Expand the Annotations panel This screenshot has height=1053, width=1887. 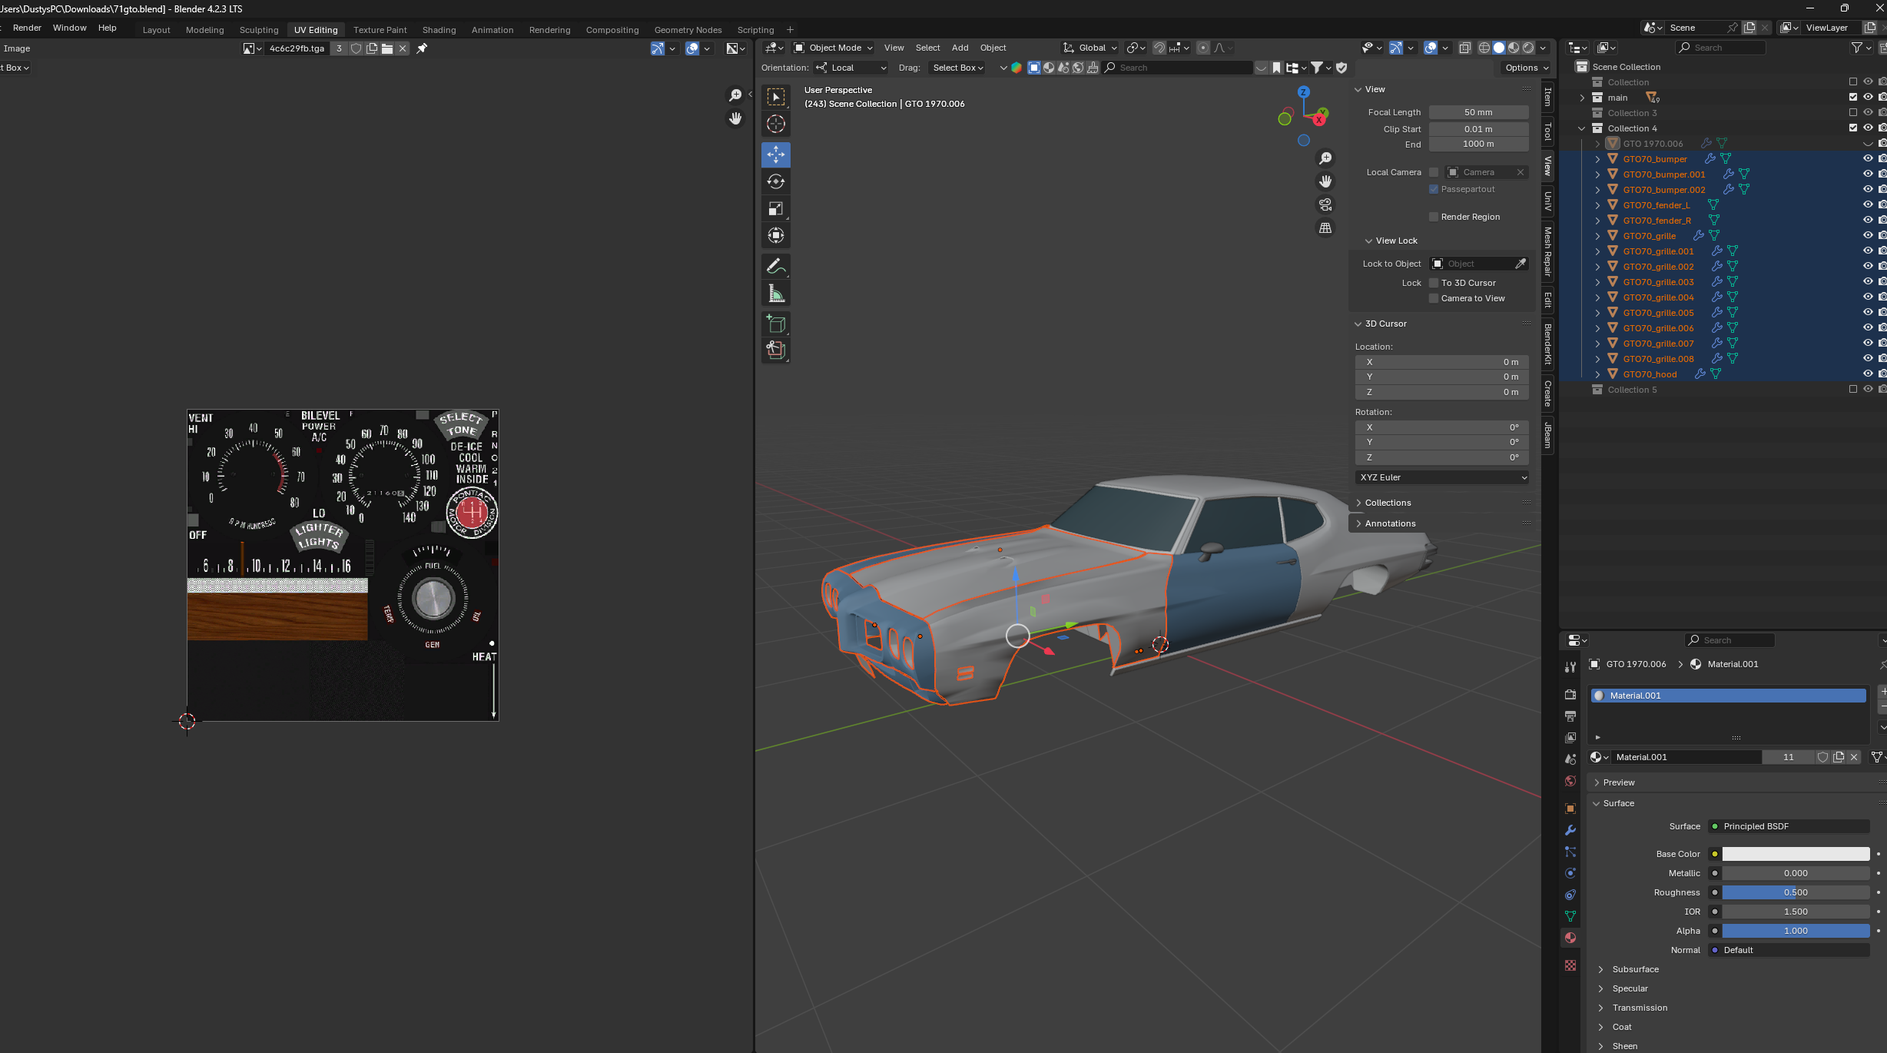pyautogui.click(x=1389, y=523)
